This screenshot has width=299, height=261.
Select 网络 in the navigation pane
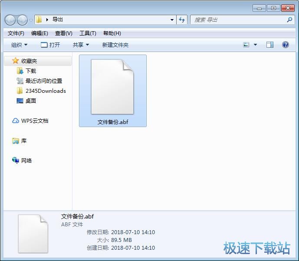coord(26,160)
